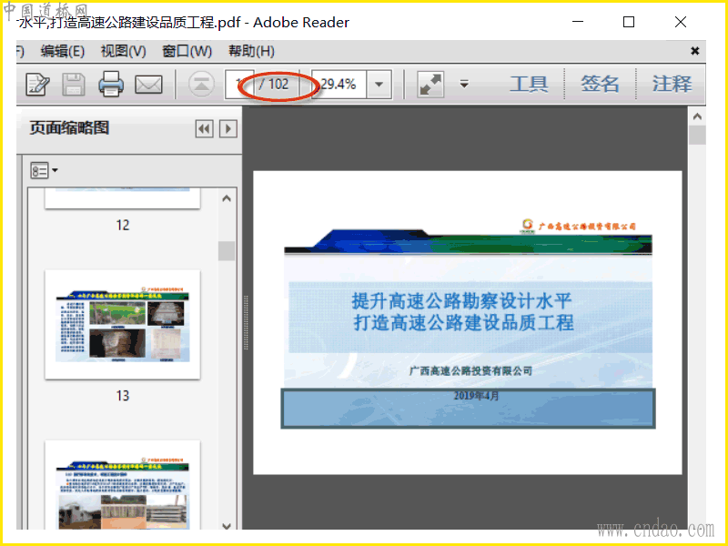Click the slide date 2019年4月
Image resolution: width=728 pixels, height=546 pixels.
[x=476, y=396]
